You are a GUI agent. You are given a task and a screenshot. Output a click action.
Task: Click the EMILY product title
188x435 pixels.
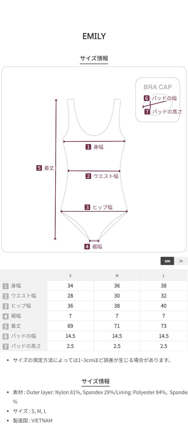click(94, 36)
